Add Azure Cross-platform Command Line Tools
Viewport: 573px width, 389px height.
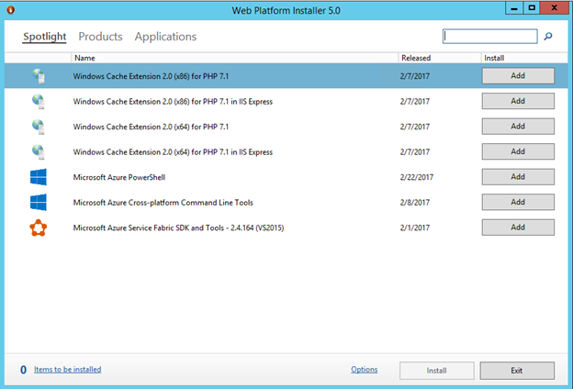pyautogui.click(x=518, y=202)
